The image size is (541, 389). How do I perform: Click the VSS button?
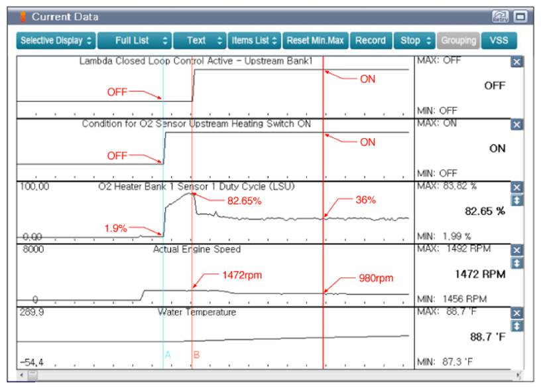[499, 40]
